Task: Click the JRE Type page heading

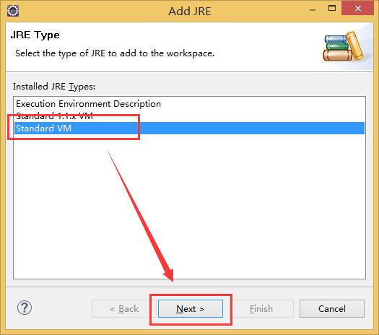Action: (x=35, y=35)
